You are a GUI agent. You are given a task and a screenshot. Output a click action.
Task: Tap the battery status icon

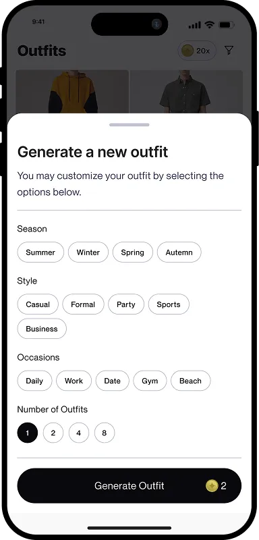pyautogui.click(x=227, y=25)
